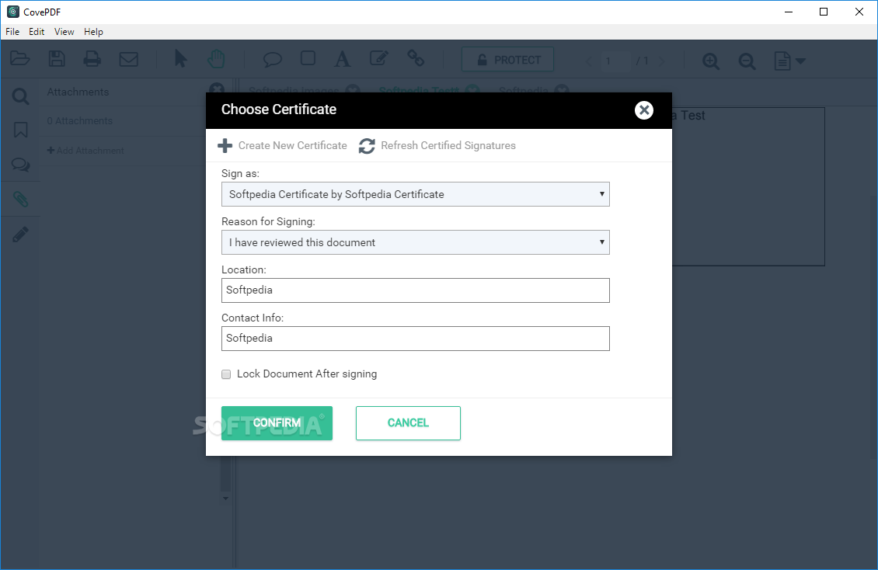The width and height of the screenshot is (878, 570).
Task: Open file using the folder icon
Action: point(19,59)
